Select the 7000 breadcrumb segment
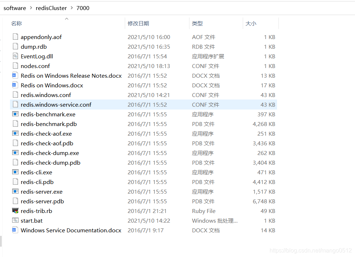355x257 pixels. (83, 8)
